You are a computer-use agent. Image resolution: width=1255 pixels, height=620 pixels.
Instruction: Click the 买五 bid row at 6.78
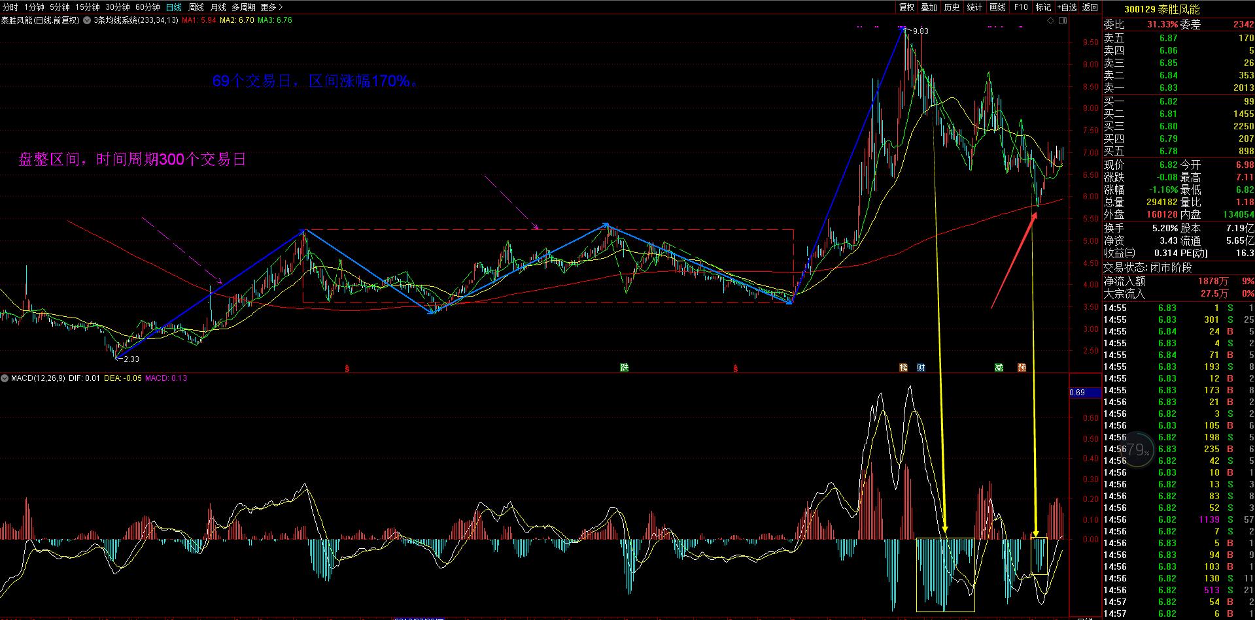coord(1178,151)
